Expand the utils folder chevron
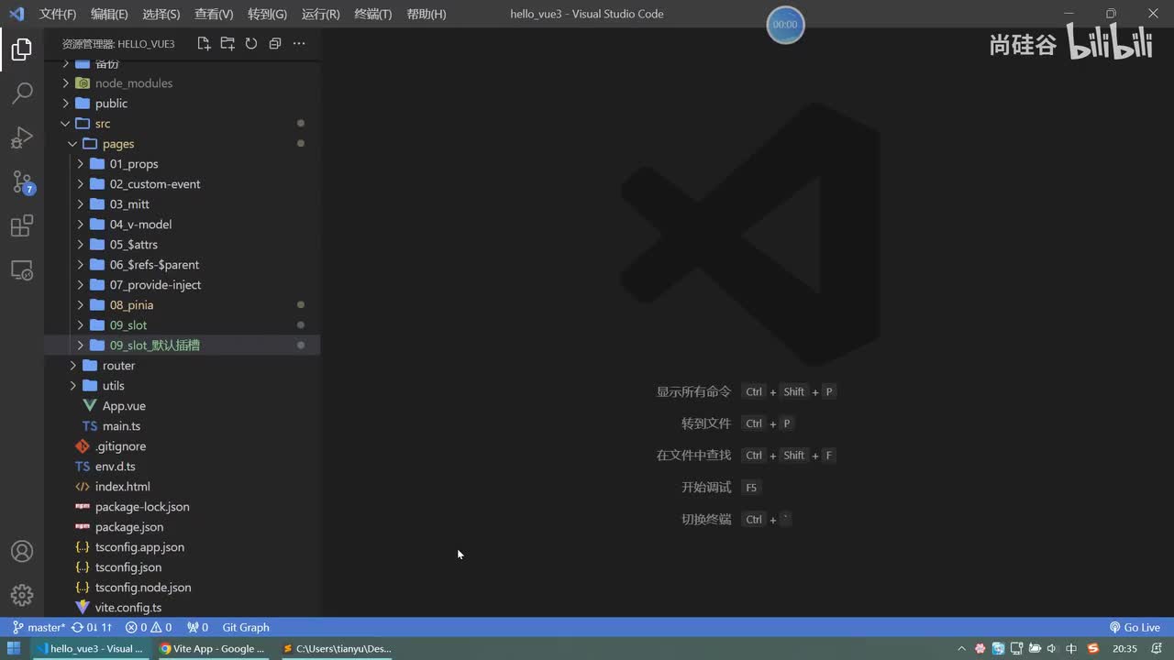 tap(72, 386)
